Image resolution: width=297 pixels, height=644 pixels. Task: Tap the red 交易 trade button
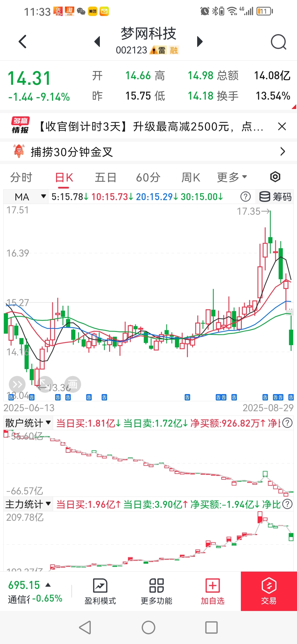point(269,591)
